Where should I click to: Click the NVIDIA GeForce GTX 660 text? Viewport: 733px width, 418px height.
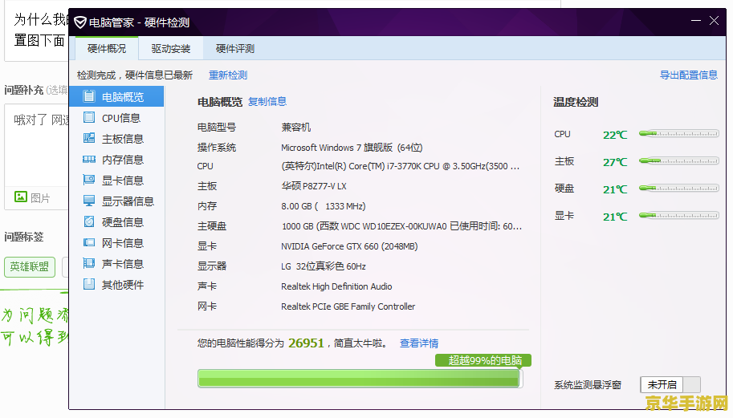coord(349,246)
